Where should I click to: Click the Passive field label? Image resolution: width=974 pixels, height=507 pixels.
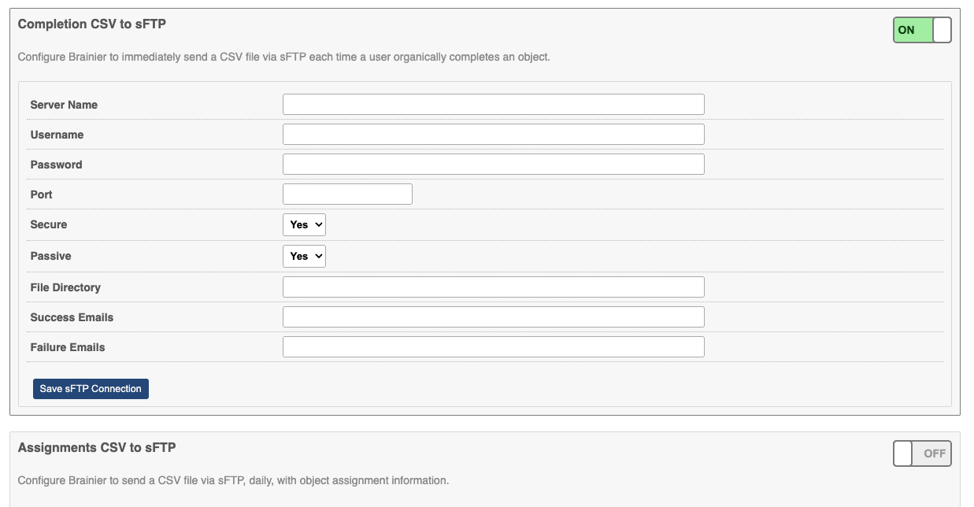click(x=50, y=256)
